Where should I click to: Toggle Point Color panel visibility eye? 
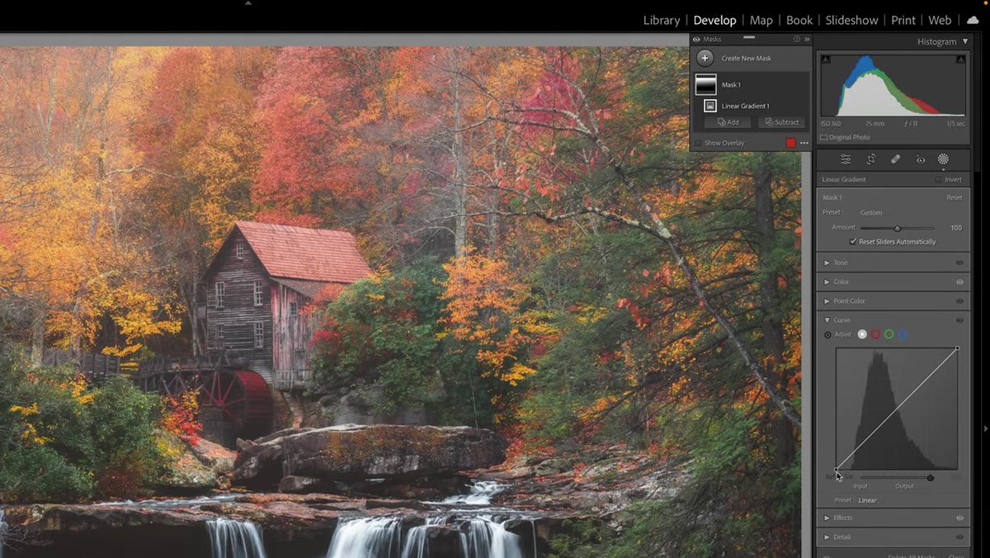(959, 300)
